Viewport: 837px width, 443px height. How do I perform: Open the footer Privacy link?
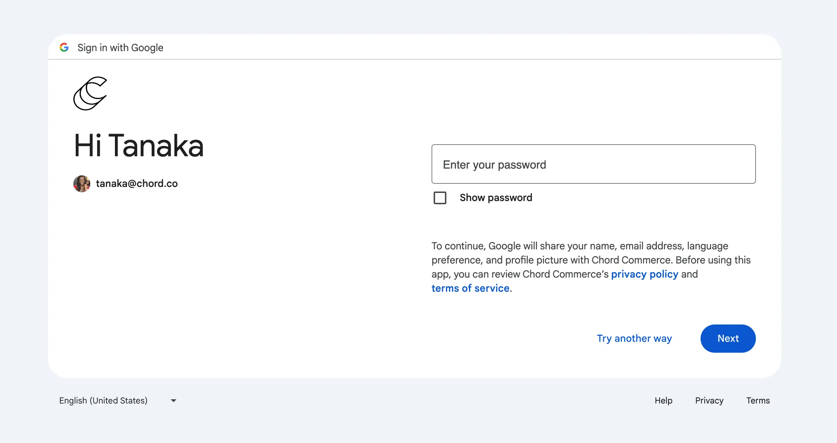tap(709, 401)
